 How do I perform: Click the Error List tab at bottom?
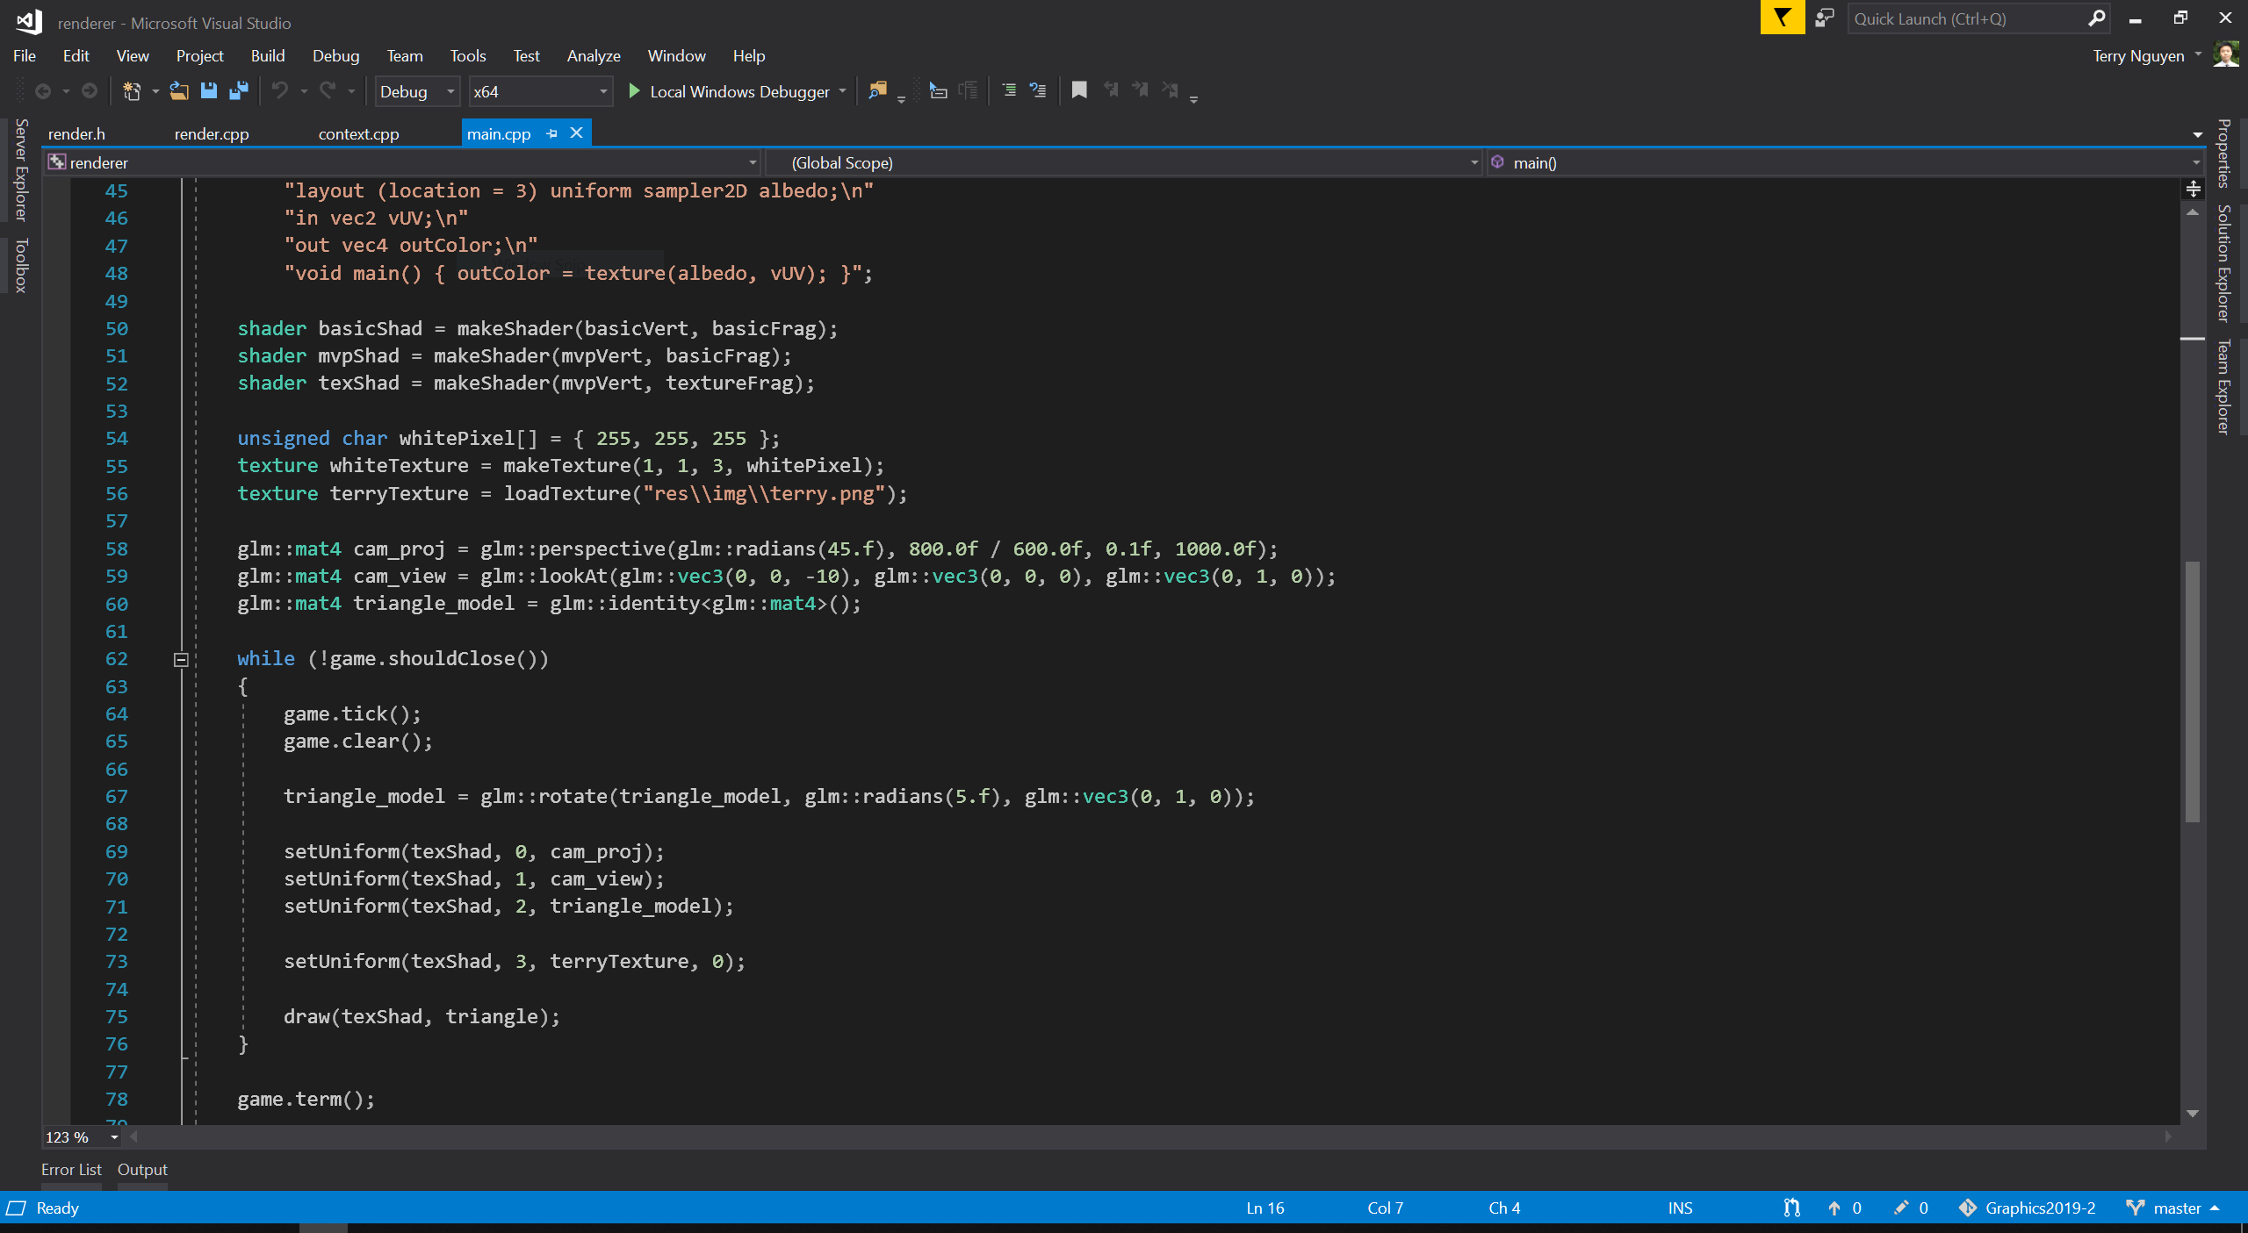pos(71,1168)
